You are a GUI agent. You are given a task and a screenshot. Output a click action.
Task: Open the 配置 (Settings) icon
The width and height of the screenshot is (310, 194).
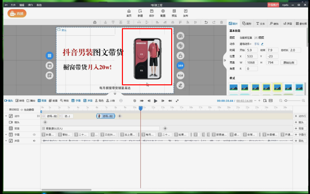click(x=163, y=13)
